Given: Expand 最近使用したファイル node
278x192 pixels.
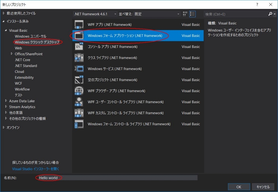Looking at the screenshot, I should [4, 13].
